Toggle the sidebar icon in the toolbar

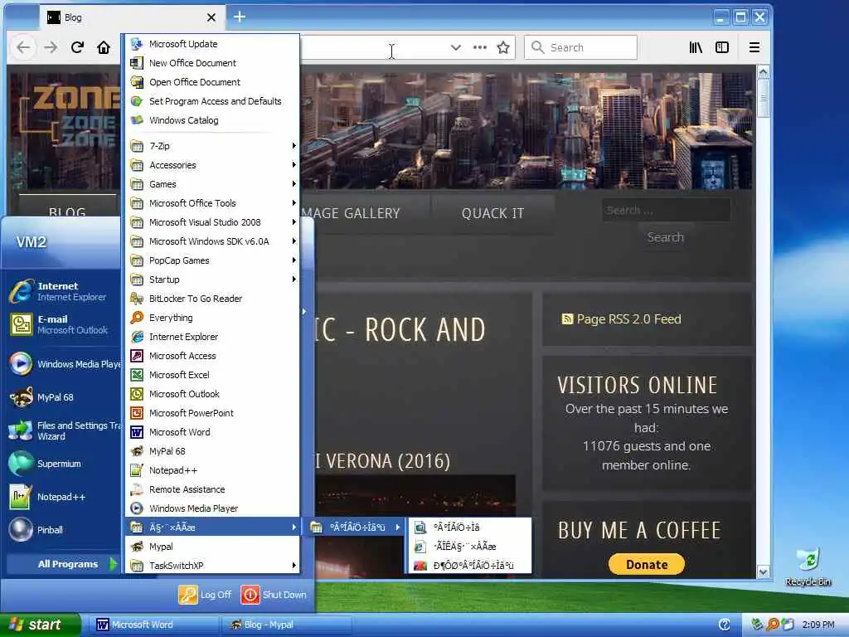[722, 47]
